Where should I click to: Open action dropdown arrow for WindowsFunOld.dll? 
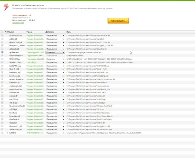click(x=64, y=106)
